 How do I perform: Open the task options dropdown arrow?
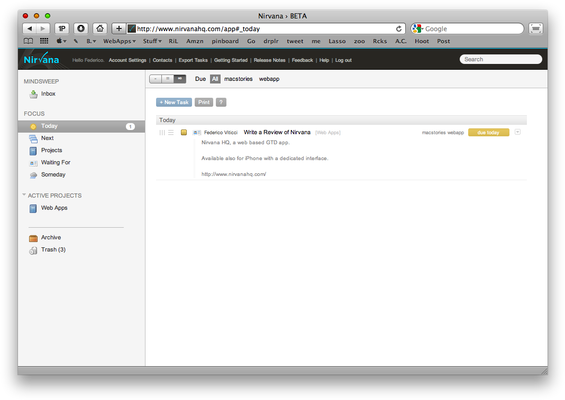[x=517, y=132]
